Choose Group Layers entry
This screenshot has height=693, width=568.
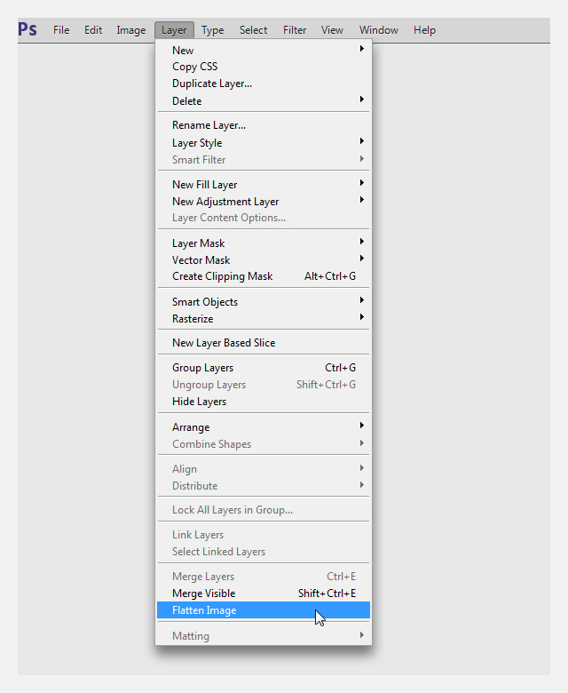[x=264, y=368]
